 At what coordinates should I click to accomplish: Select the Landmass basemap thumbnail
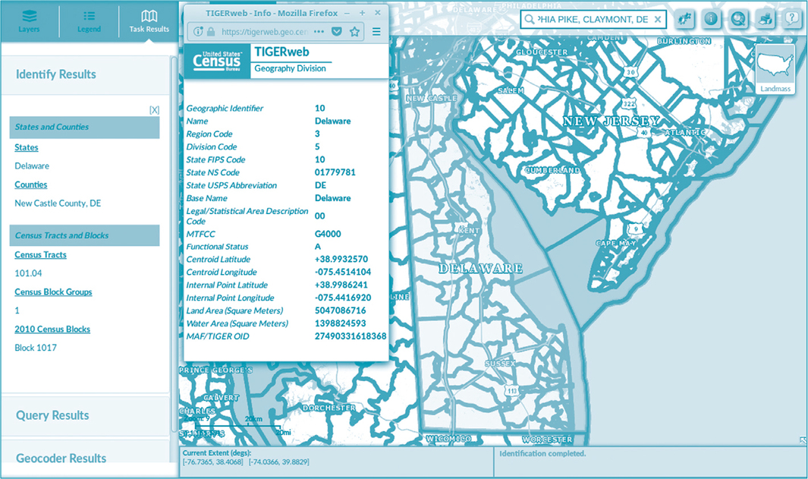[x=775, y=68]
